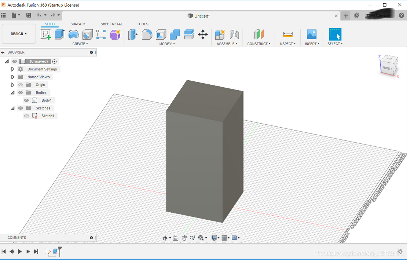Activate the Move/Copy arrows tool
This screenshot has width=407, height=260.
(203, 34)
